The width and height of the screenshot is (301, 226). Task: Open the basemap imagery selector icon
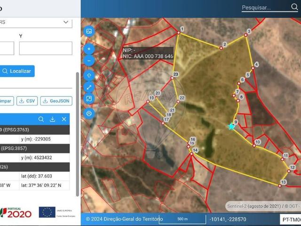(89, 31)
